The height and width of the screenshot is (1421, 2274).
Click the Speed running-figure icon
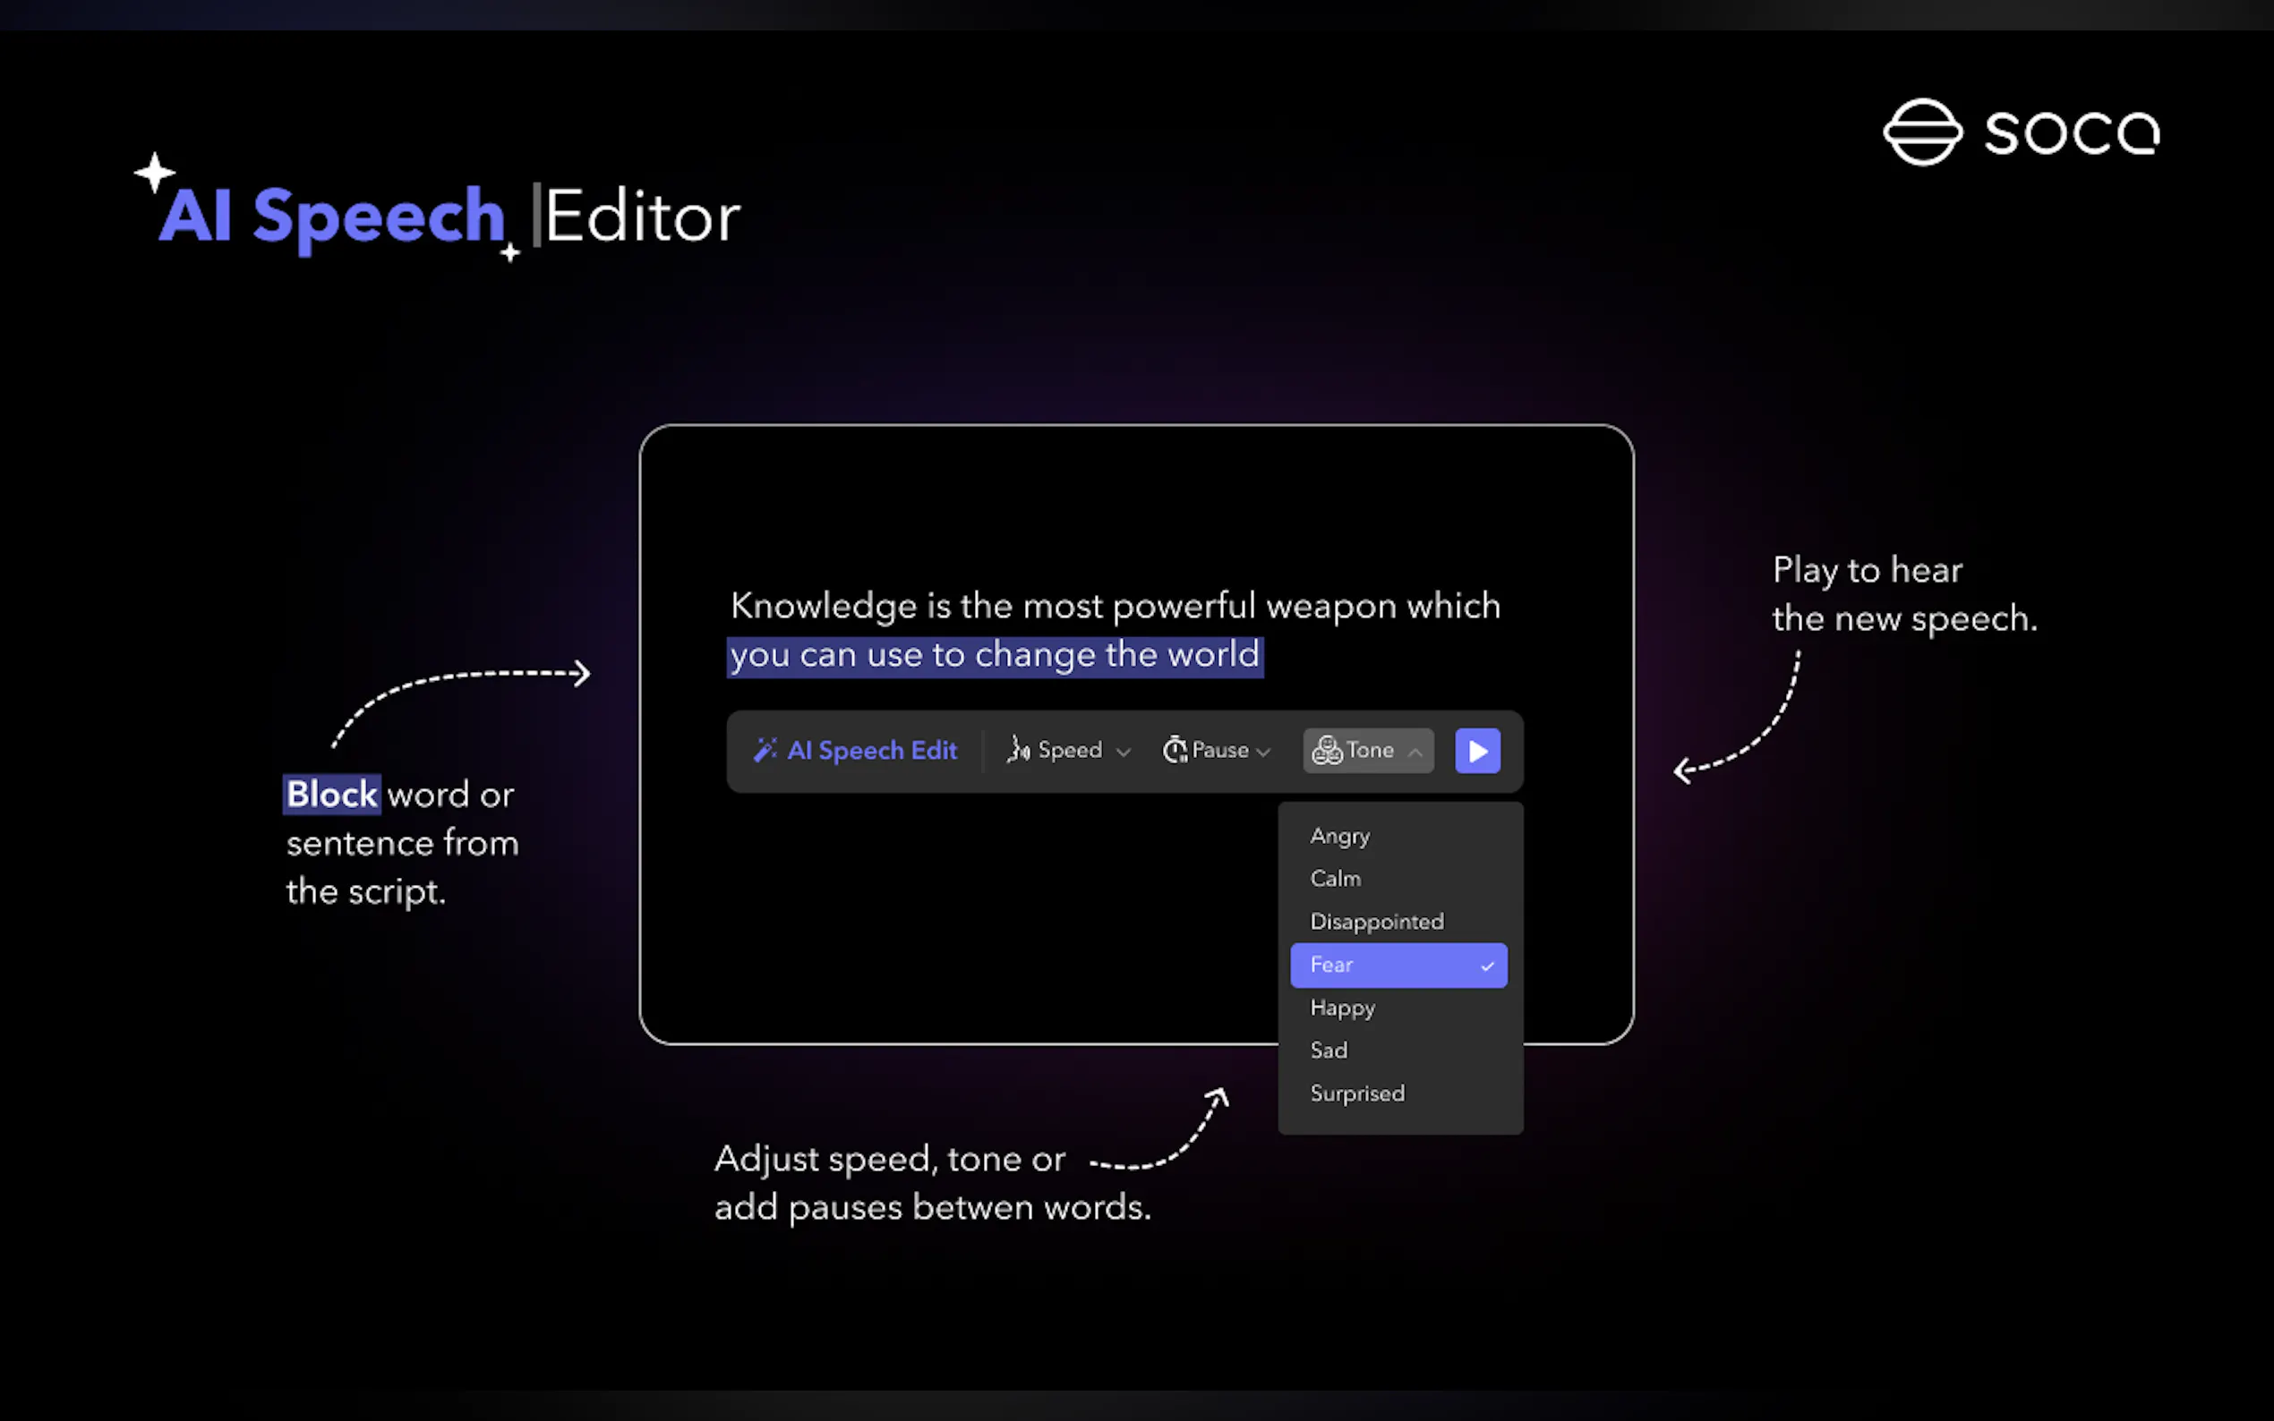[1018, 750]
